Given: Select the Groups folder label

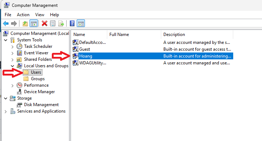Looking at the screenshot, I should pyautogui.click(x=38, y=79).
